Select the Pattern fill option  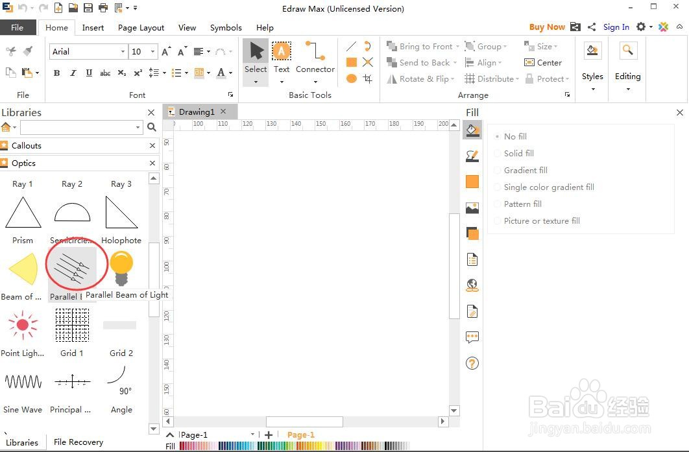pos(518,204)
